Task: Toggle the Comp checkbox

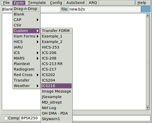Action: point(6,118)
